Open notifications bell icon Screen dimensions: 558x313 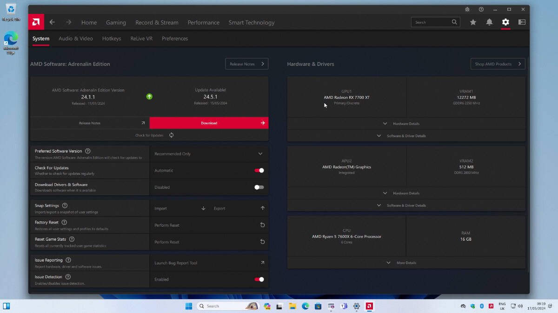[489, 22]
